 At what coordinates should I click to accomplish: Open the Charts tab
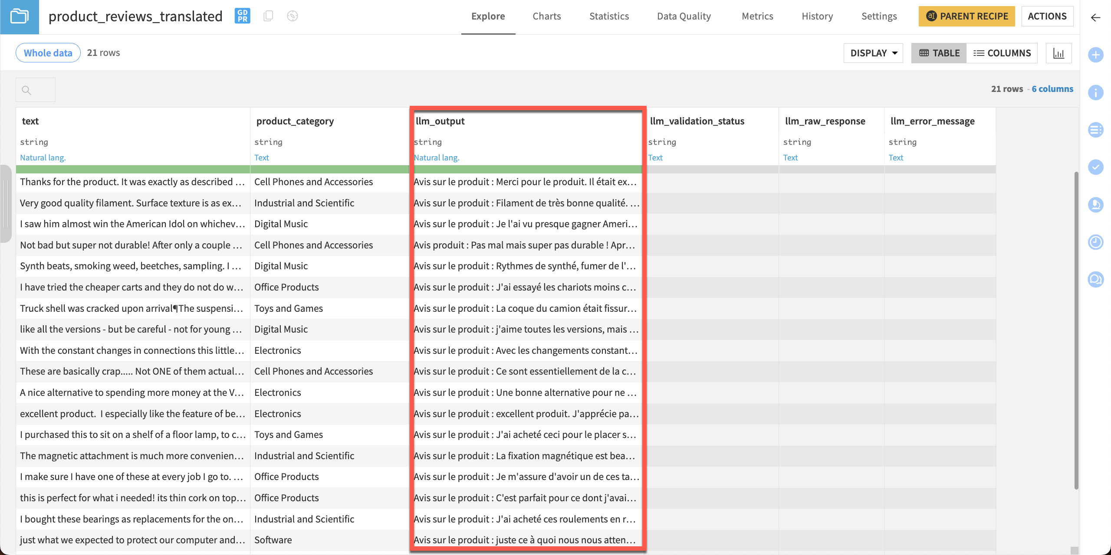[x=546, y=16]
